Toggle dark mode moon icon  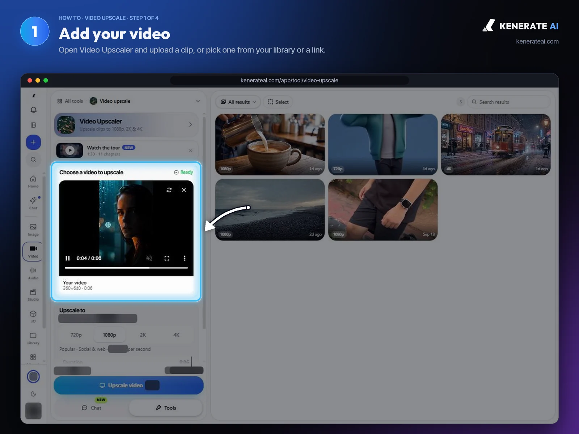pyautogui.click(x=33, y=394)
